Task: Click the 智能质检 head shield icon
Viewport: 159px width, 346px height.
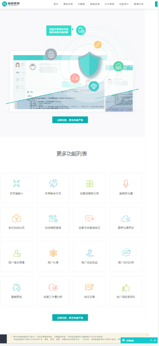Action: [x=17, y=287]
